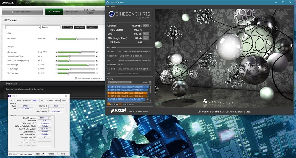This screenshot has width=296, height=158.
Task: Select the Memory tab in CPU-Z
Action: click(36, 100)
